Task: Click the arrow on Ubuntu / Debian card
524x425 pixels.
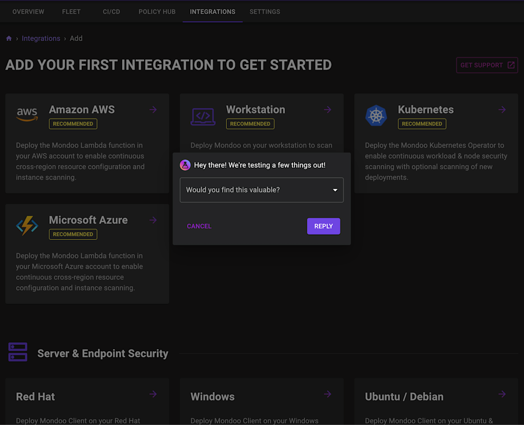Action: click(502, 394)
